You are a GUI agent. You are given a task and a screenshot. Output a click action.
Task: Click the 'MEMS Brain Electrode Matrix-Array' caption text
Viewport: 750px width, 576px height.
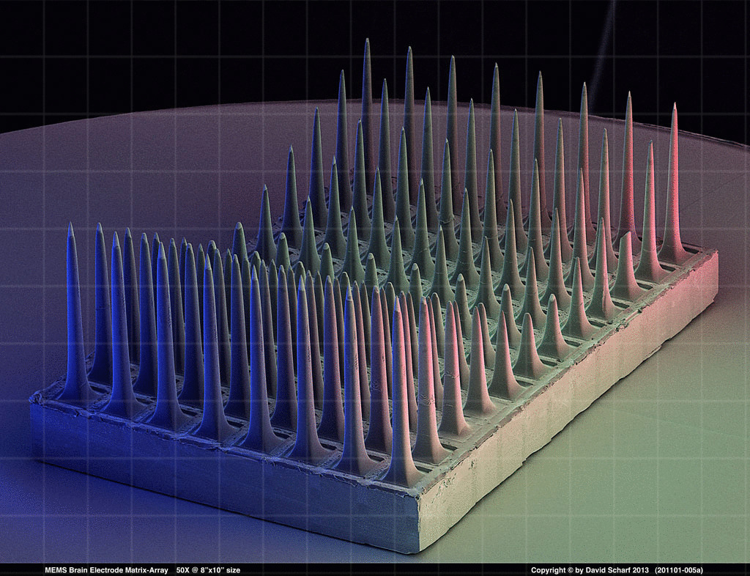(x=106, y=570)
